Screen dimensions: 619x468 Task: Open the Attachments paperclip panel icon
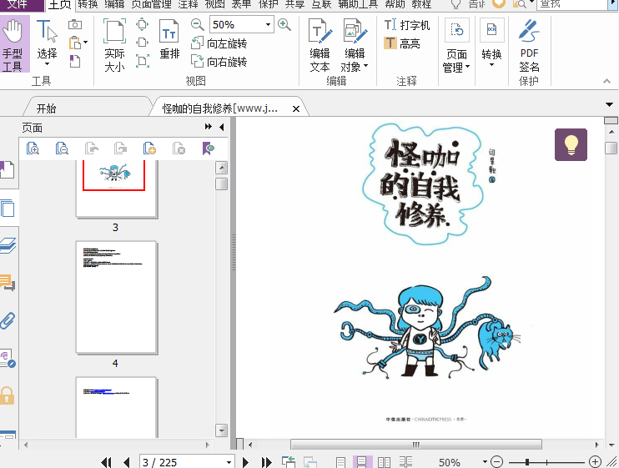click(8, 320)
